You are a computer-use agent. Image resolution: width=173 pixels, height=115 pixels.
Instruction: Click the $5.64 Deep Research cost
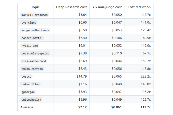click(x=83, y=15)
